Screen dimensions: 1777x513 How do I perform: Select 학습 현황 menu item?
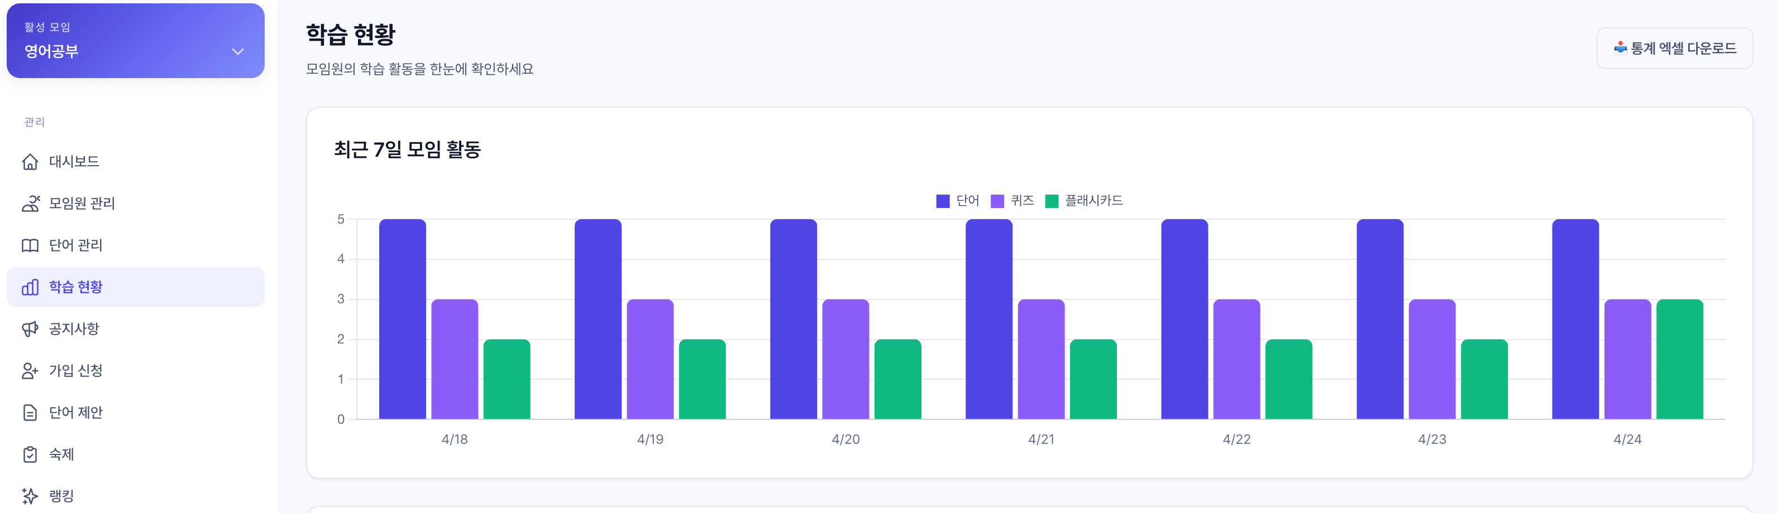[136, 287]
